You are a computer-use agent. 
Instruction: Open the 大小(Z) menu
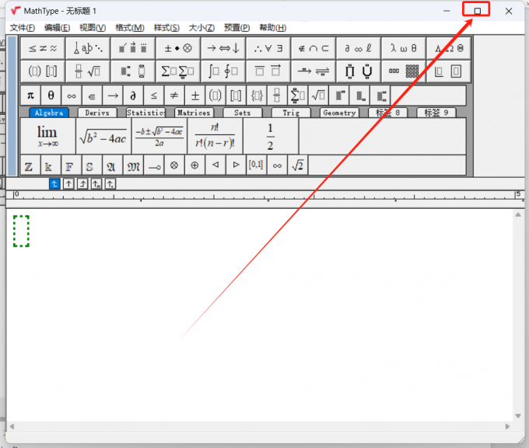201,28
